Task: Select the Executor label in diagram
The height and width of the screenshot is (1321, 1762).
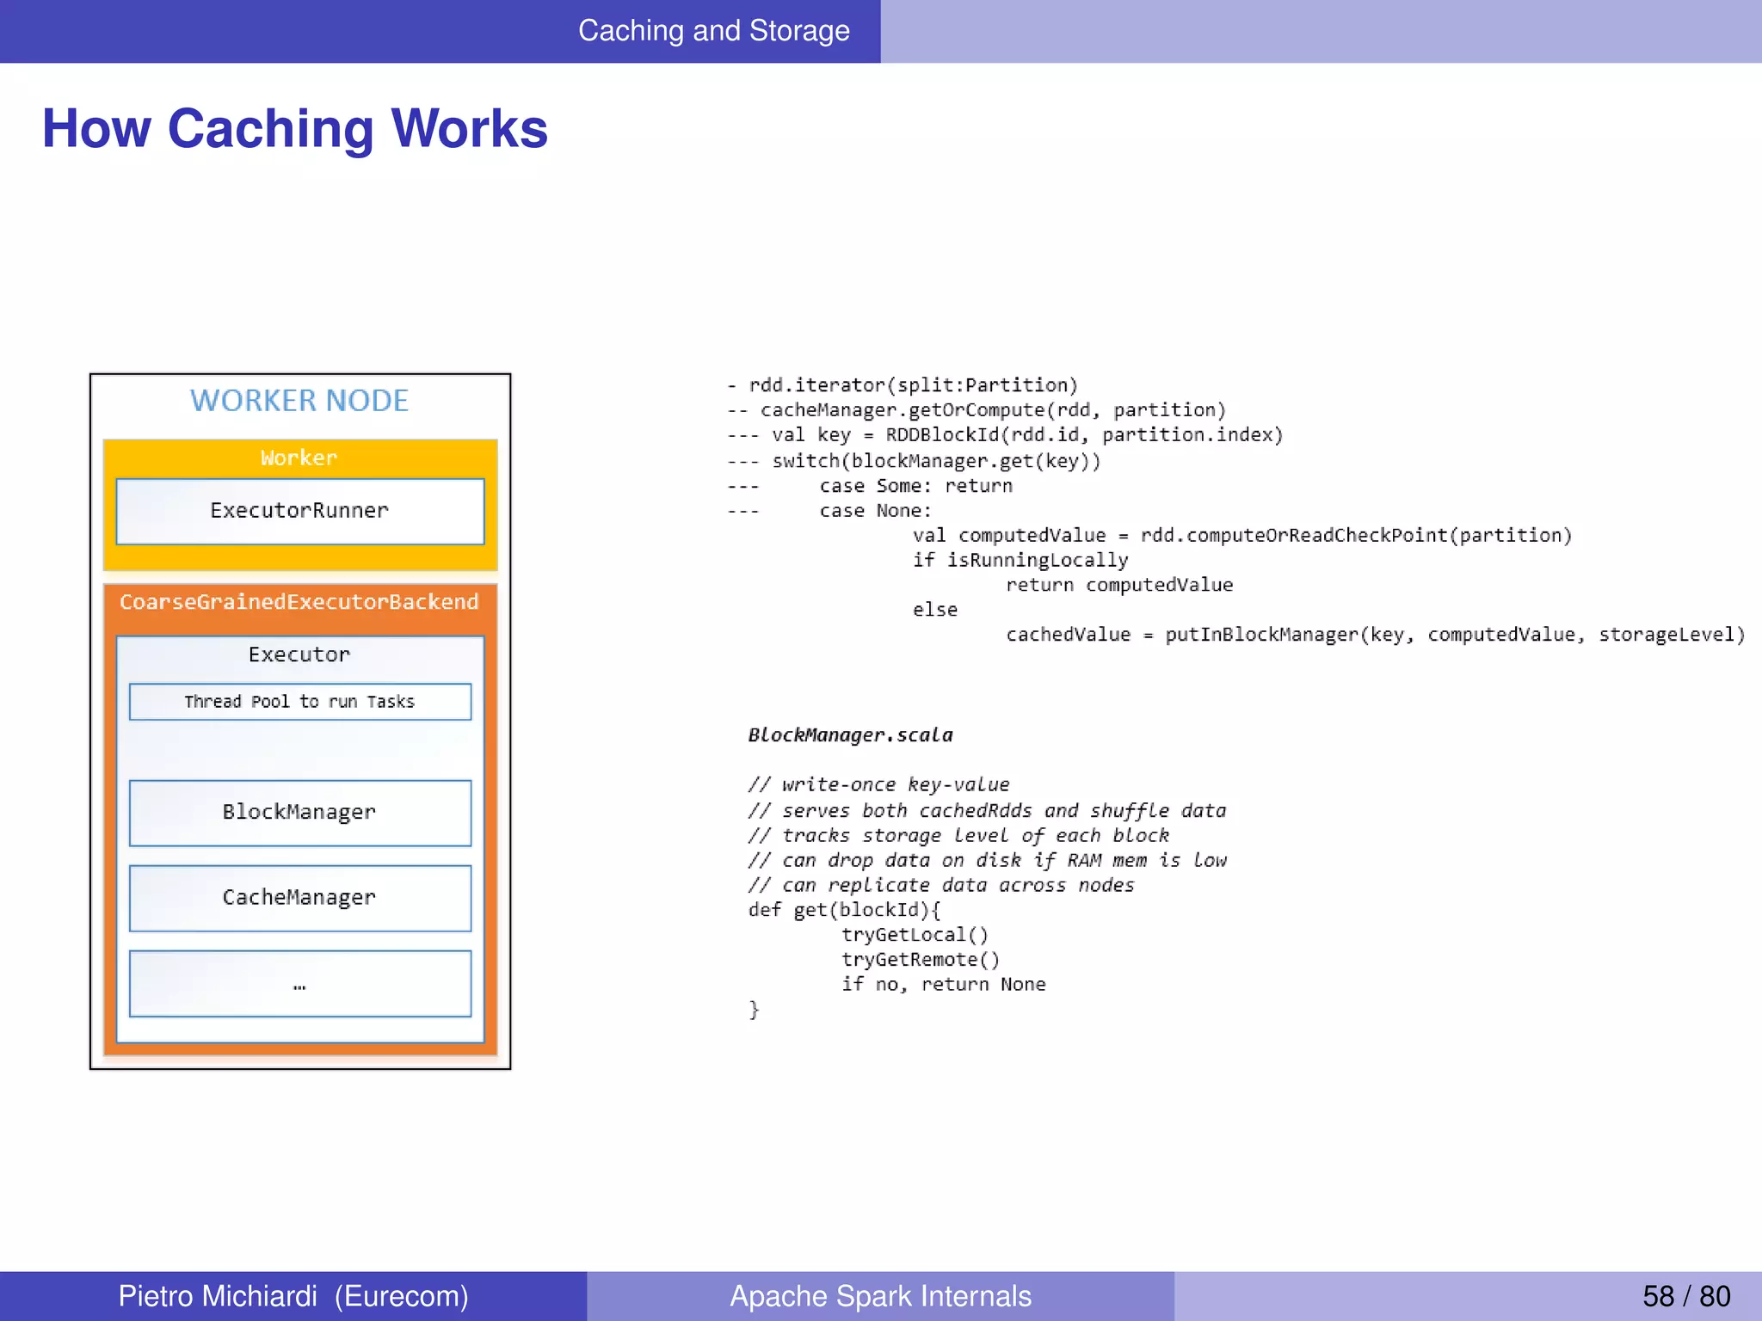Action: pos(299,654)
